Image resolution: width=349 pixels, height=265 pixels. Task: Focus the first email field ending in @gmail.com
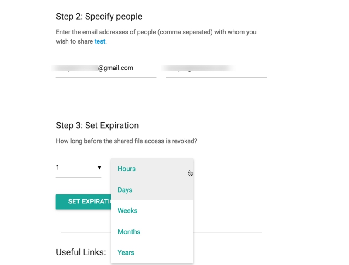tap(106, 69)
